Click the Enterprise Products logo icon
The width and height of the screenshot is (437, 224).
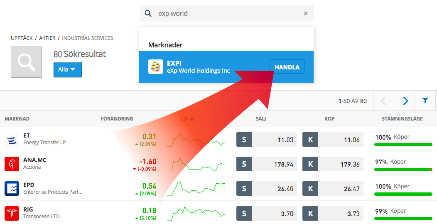tap(12, 189)
